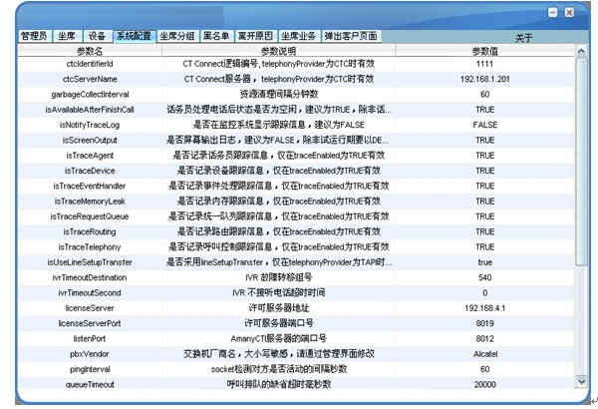Click the 参数值 column header
This screenshot has width=598, height=409.
484,50
